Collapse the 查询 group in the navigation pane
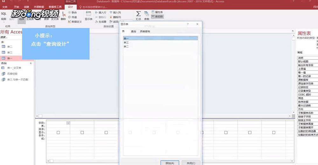This screenshot has width=318, height=165. (x=31, y=63)
